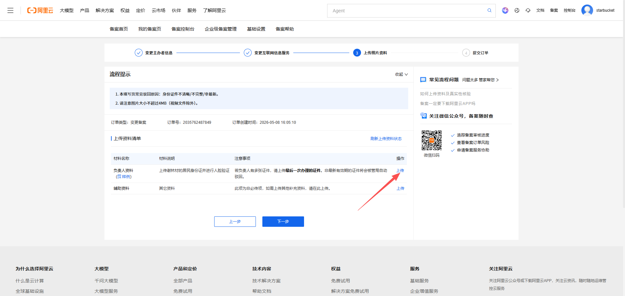Screen dimensions: 625x296
Task: Open the 定价 top menu
Action: tap(141, 10)
